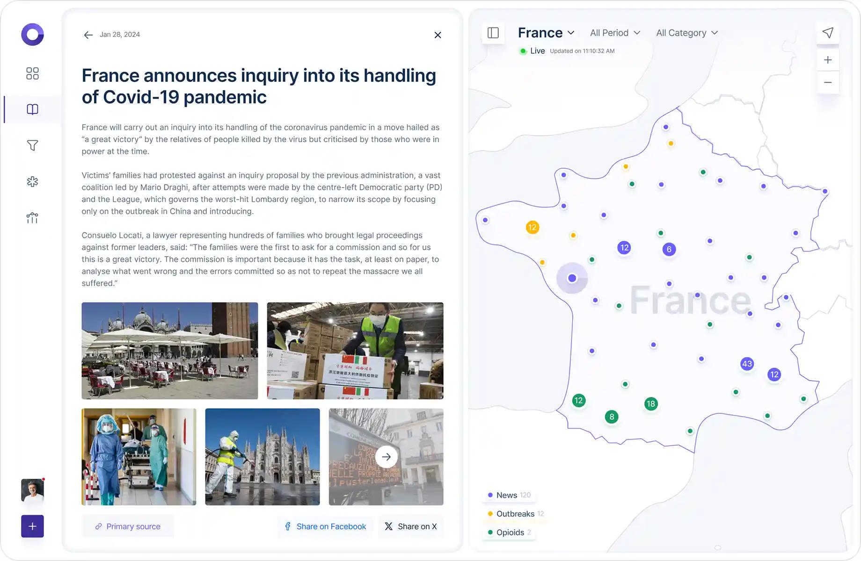
Task: Open the Primary source link
Action: [x=128, y=526]
